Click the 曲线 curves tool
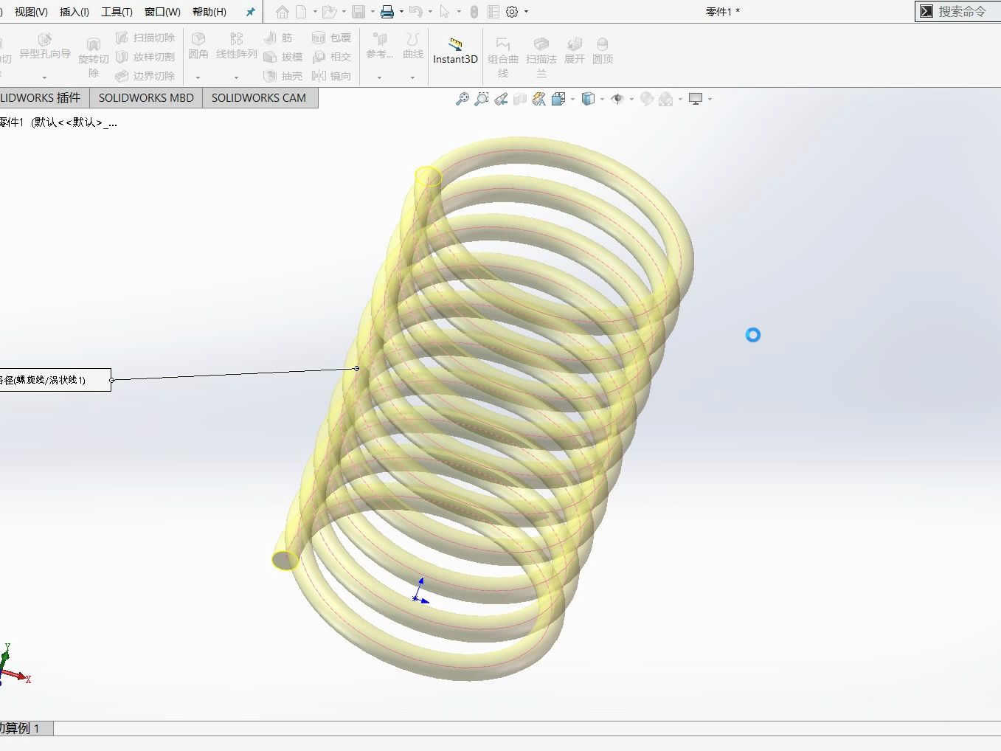1001x751 pixels. click(413, 46)
